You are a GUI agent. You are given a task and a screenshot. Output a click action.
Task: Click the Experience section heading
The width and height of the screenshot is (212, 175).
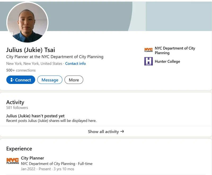[19, 149]
